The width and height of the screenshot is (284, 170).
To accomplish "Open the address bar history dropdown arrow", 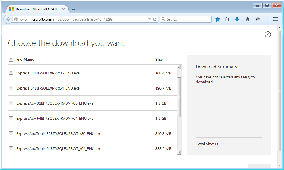I will [x=149, y=19].
